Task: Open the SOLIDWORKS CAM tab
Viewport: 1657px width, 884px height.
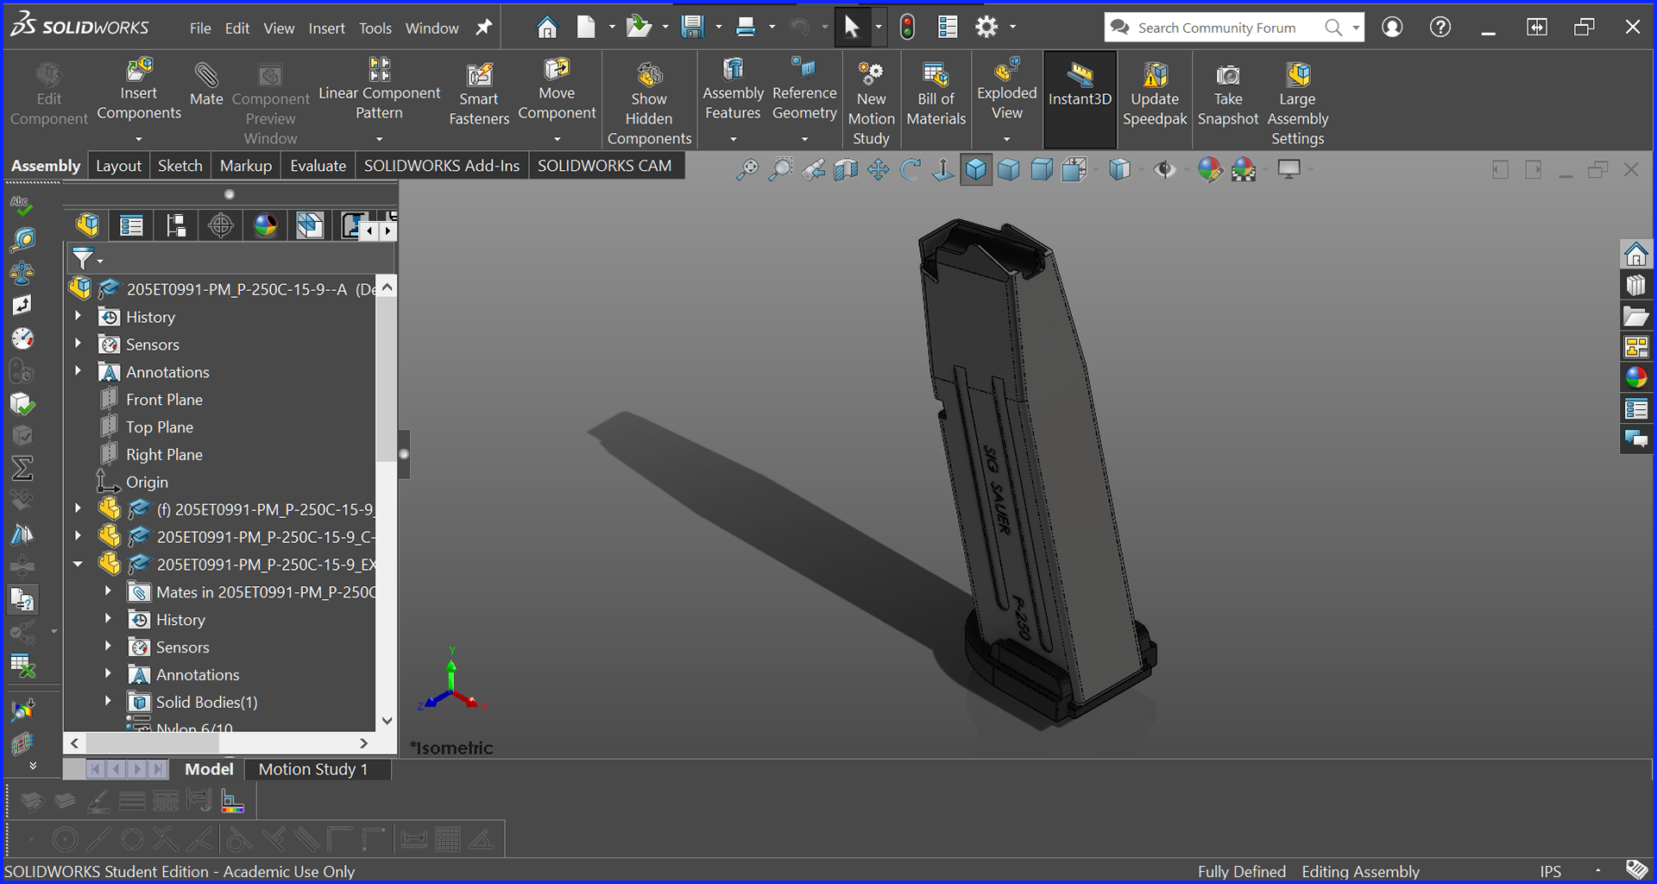Action: 604,166
